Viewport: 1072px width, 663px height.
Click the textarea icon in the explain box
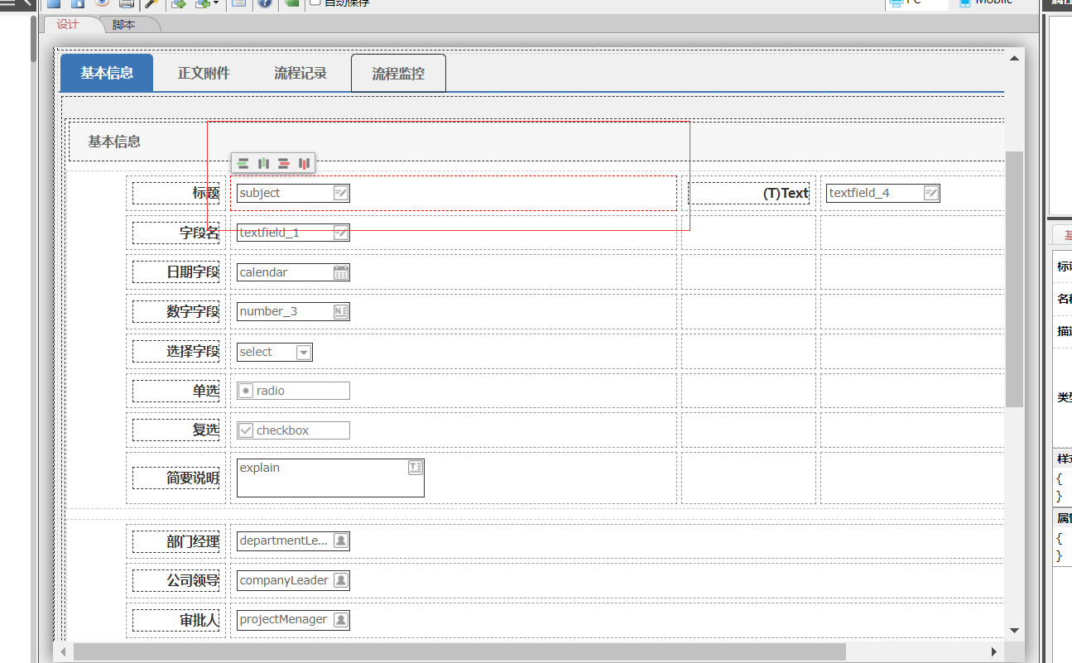point(416,468)
